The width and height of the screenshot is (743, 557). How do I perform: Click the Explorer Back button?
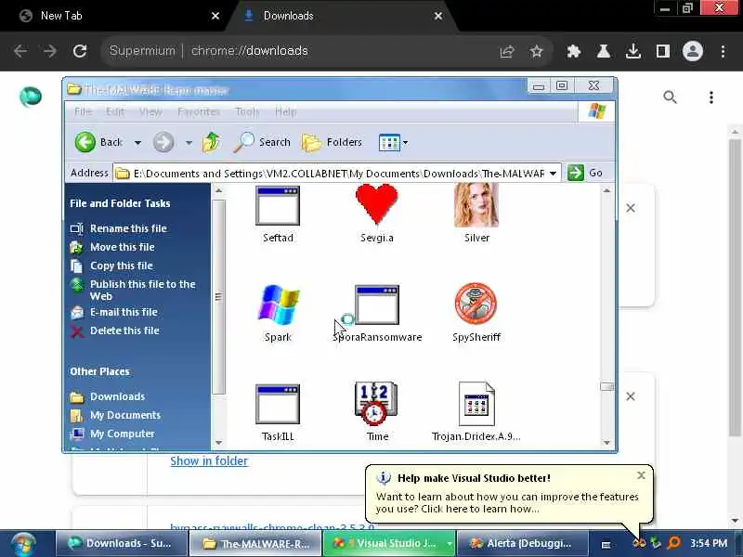tap(98, 142)
